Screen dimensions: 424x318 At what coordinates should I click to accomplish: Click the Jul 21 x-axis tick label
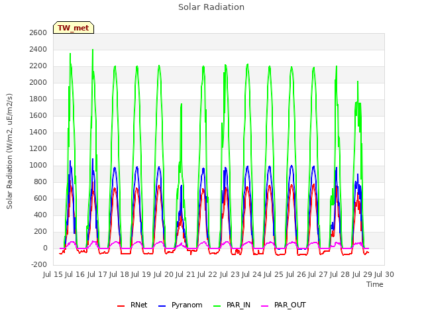[185, 274]
